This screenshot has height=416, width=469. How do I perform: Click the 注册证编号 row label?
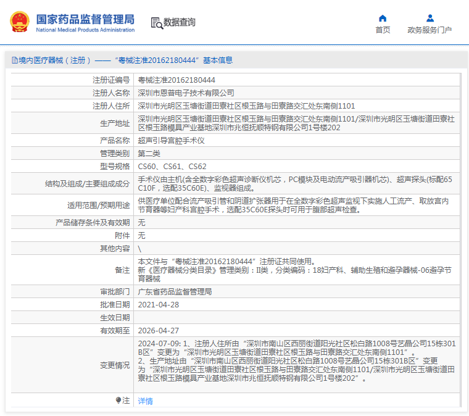point(111,80)
